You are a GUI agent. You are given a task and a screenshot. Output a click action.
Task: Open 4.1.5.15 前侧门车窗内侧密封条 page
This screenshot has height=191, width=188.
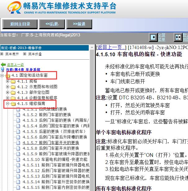click(56, 188)
